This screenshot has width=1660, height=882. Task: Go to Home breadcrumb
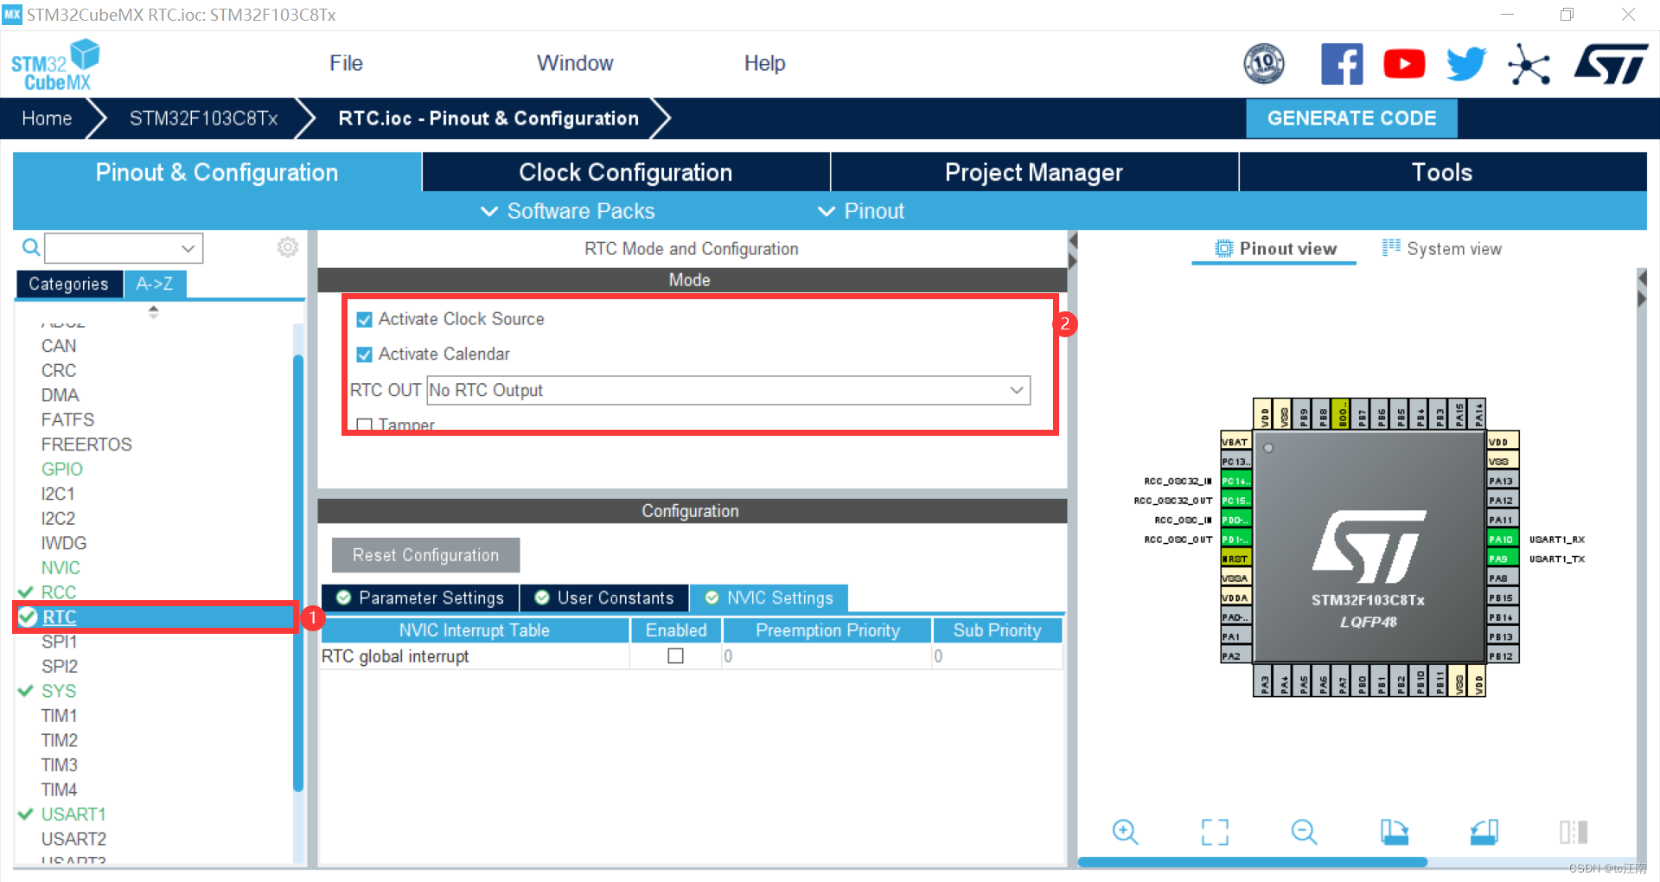coord(47,118)
